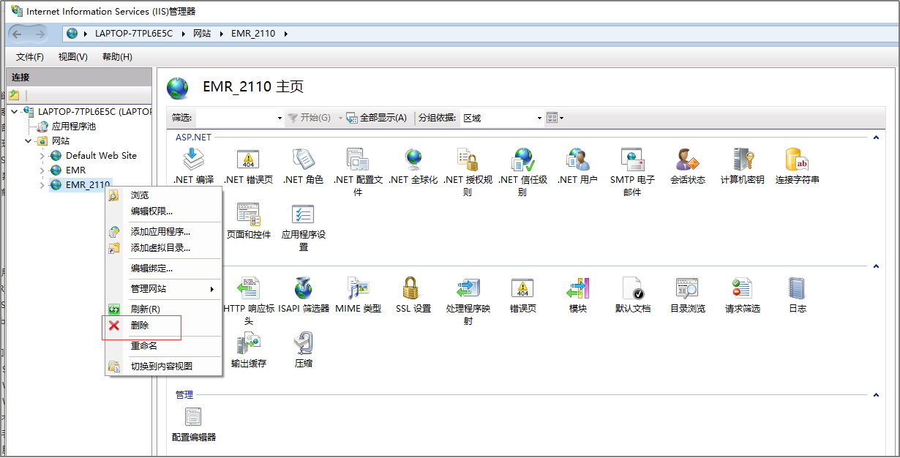Viewport: 900px width, 458px height.
Task: Open the view mode dropdown button
Action: click(x=555, y=118)
